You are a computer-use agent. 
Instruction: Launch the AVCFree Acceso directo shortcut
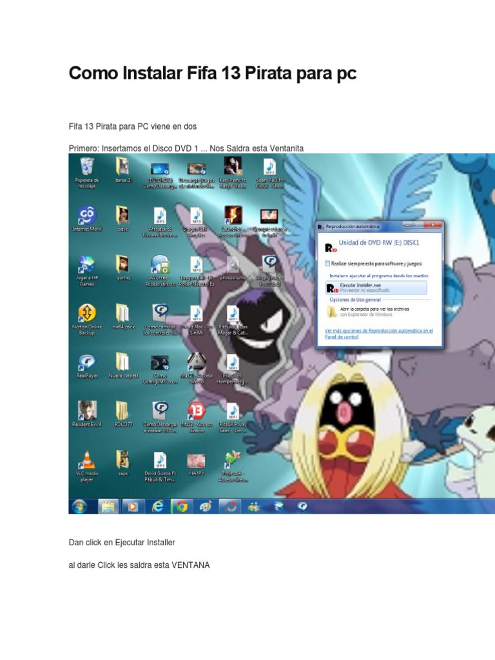[x=160, y=271]
